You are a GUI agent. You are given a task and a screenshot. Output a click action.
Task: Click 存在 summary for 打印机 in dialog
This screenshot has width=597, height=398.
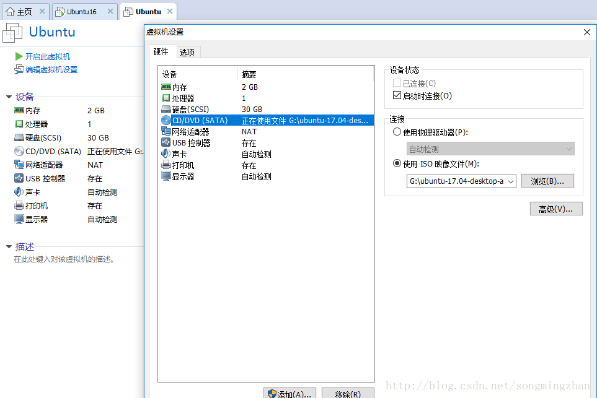249,165
